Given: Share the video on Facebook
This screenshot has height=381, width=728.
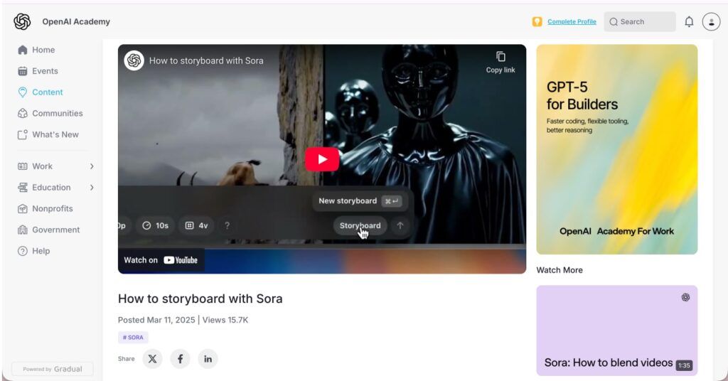Looking at the screenshot, I should click(180, 359).
